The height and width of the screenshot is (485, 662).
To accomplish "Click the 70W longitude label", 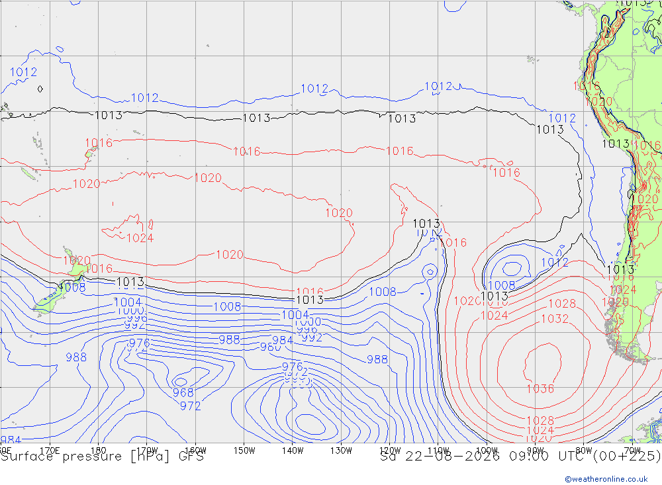I will pos(632,451).
